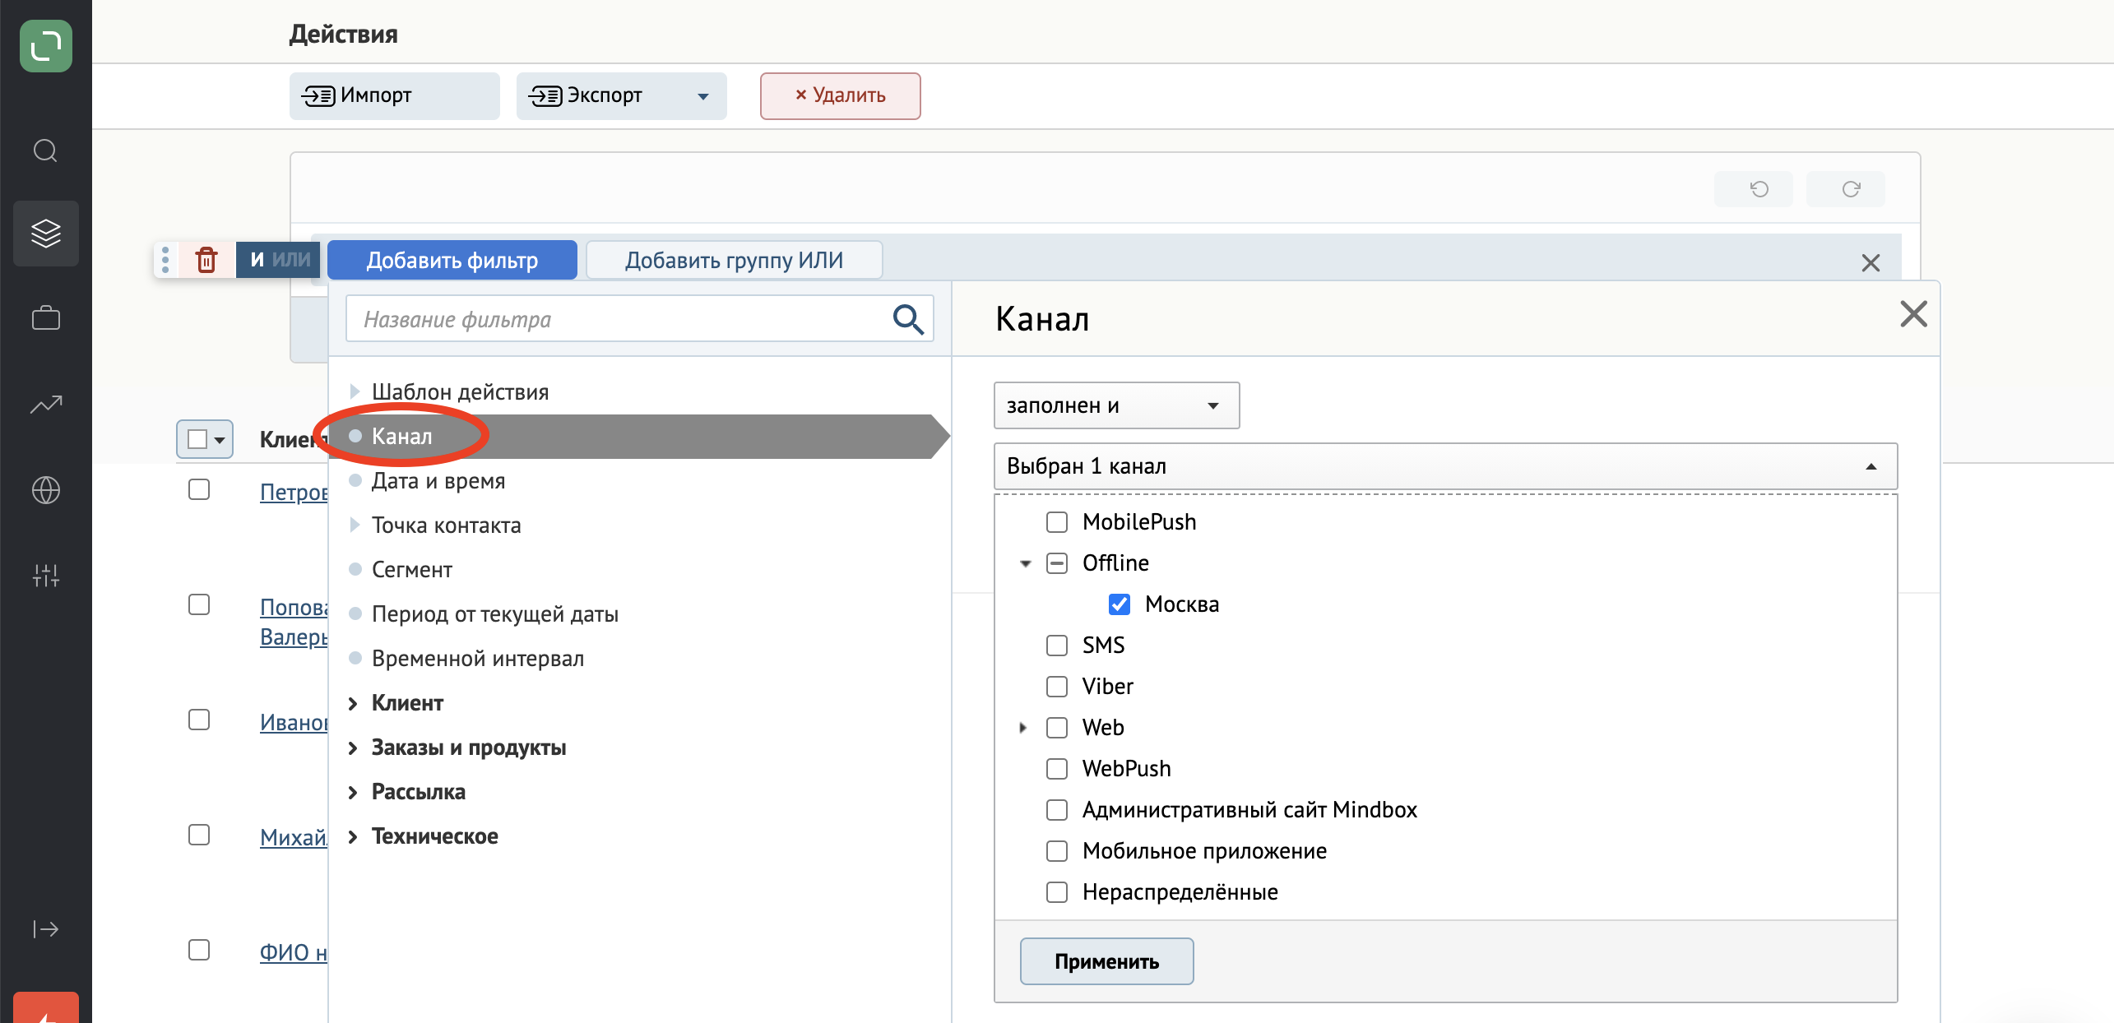Toggle the Offline channel checkbox
Image resolution: width=2114 pixels, height=1023 pixels.
point(1057,563)
